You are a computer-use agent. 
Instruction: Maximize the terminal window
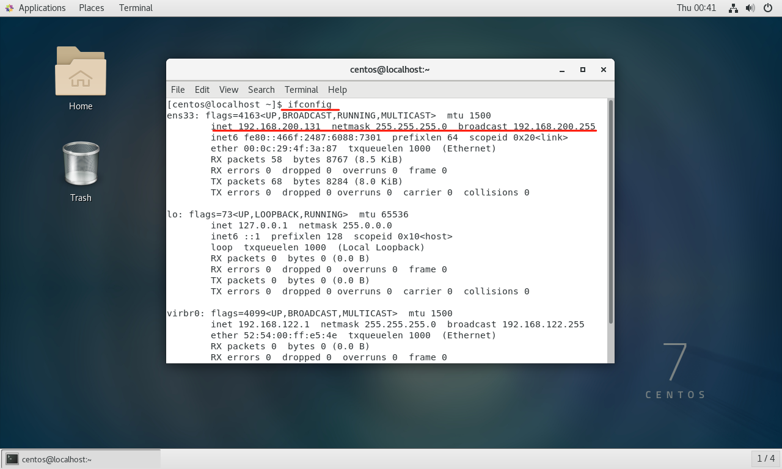583,70
